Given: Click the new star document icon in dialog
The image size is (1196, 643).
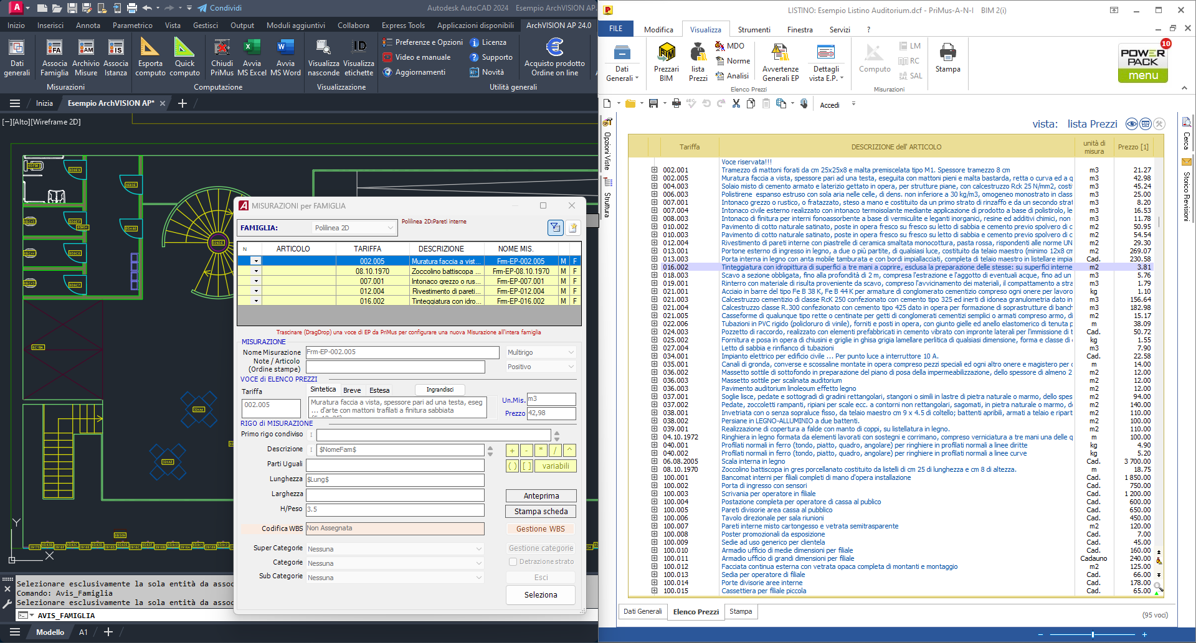Looking at the screenshot, I should click(x=573, y=228).
